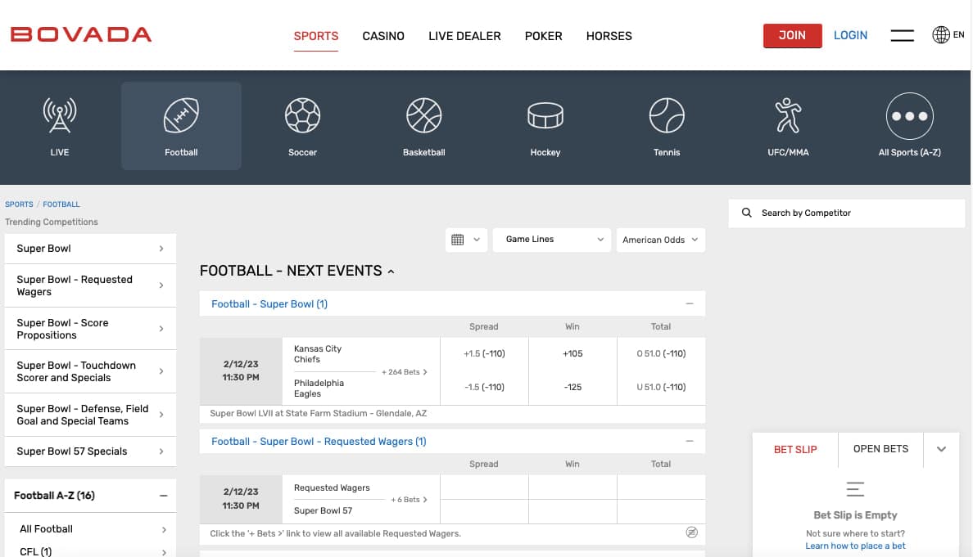Choose the Basketball icon
This screenshot has width=973, height=557.
(x=423, y=115)
